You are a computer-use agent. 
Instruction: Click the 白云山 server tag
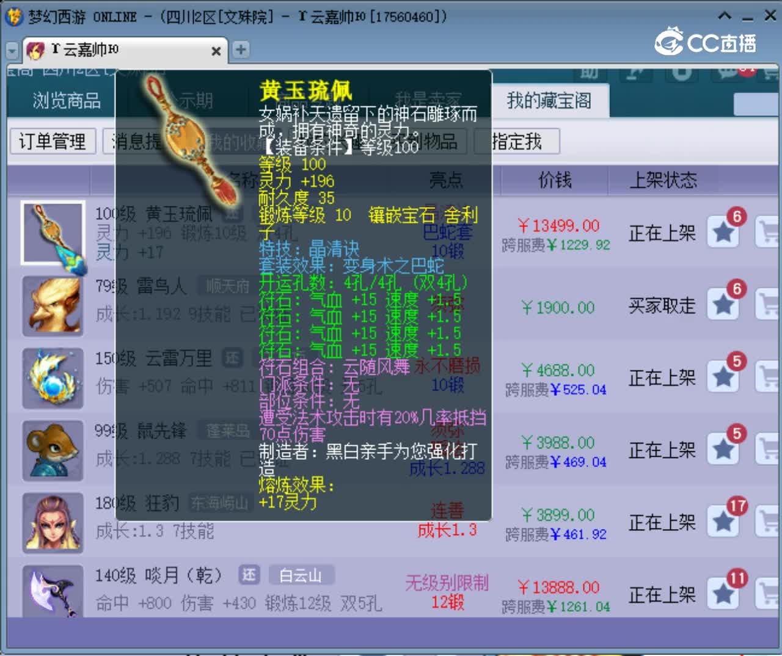302,575
